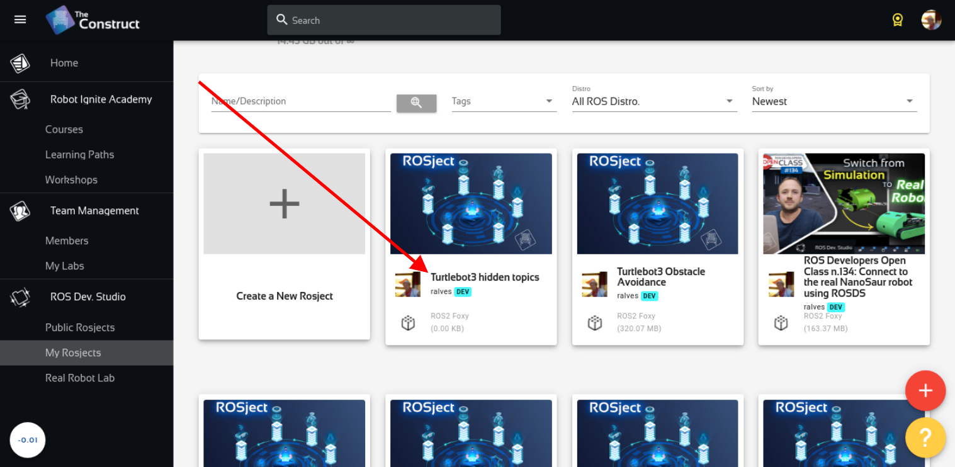This screenshot has height=467, width=955.
Task: Open Turtlebot3 Obstacle Avoidance thumbnail image
Action: point(657,204)
